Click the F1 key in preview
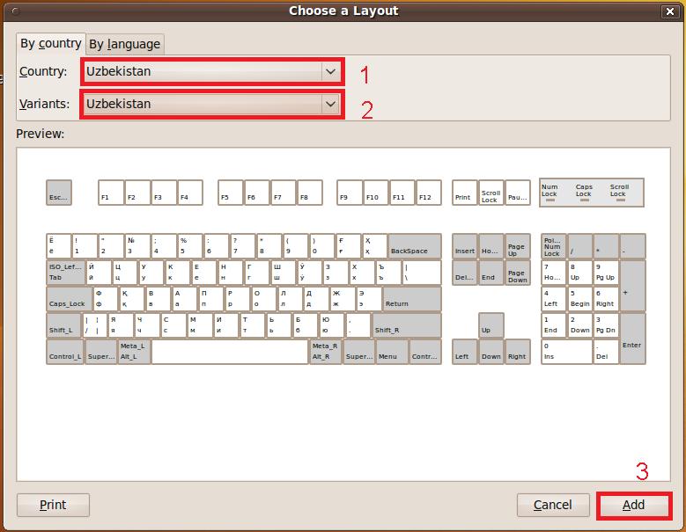This screenshot has height=532, width=686. click(111, 193)
